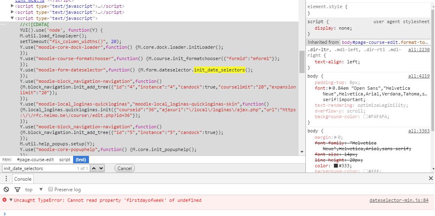
Task: Select script breadcrumb item
Action: [x=65, y=160]
